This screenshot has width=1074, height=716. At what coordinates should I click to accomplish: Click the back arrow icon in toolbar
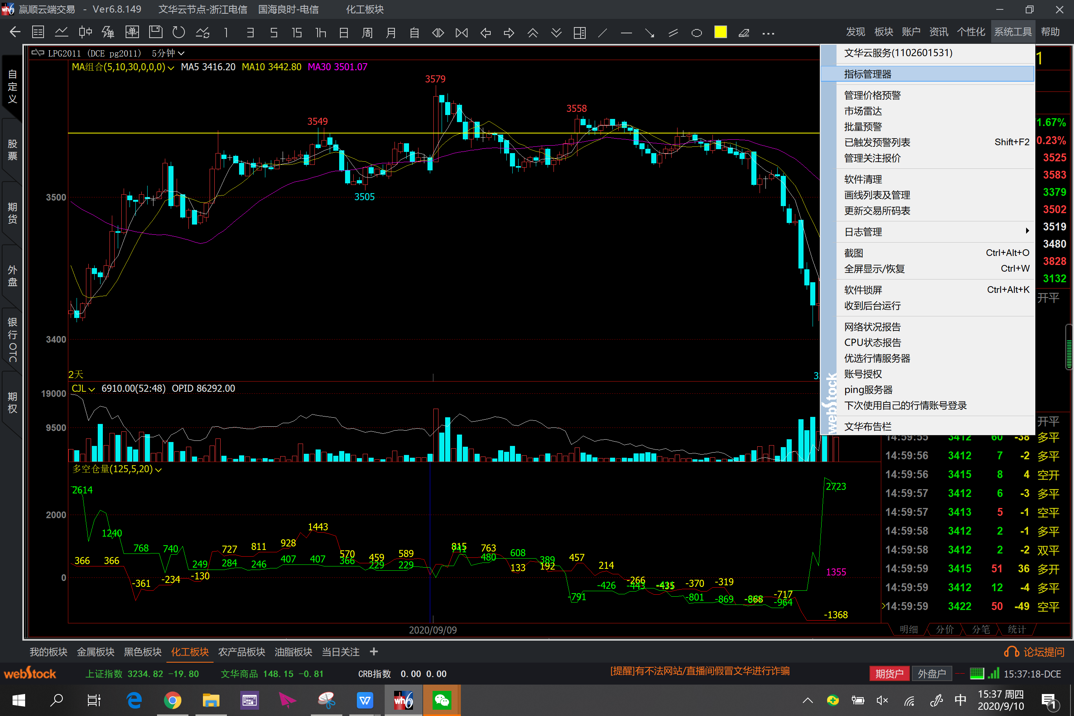[x=15, y=33]
